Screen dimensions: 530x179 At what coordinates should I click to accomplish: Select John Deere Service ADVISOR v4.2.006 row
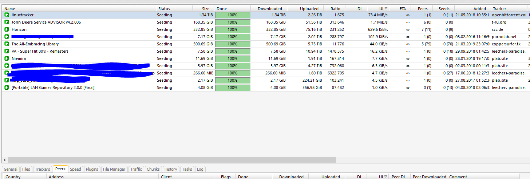click(x=265, y=22)
